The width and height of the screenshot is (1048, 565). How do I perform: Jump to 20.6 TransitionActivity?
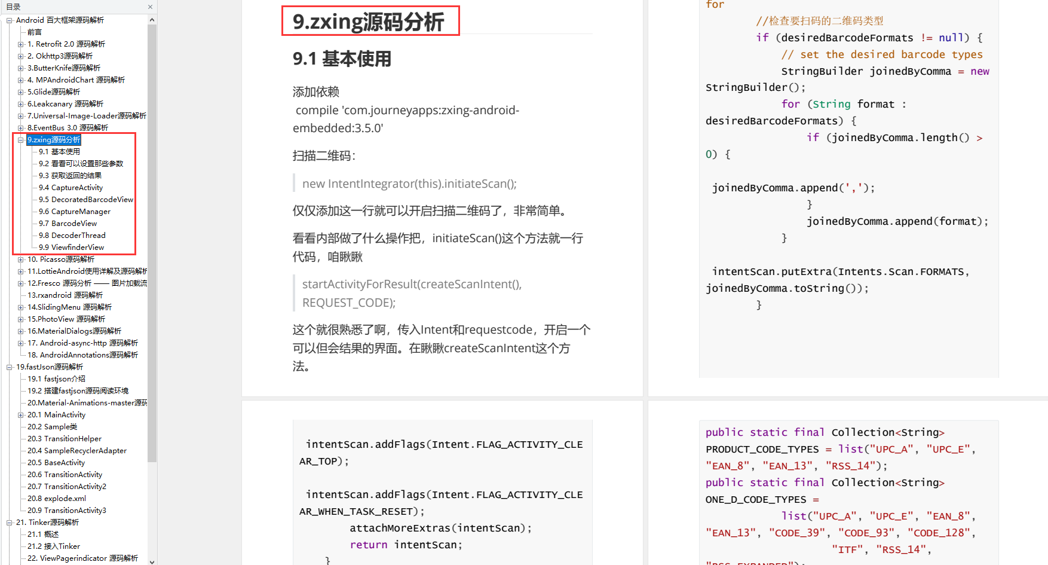tap(65, 475)
